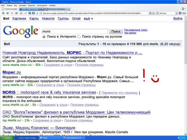Open the Инструменты menu
The height and width of the screenshot is (140, 187).
coord(42,6)
